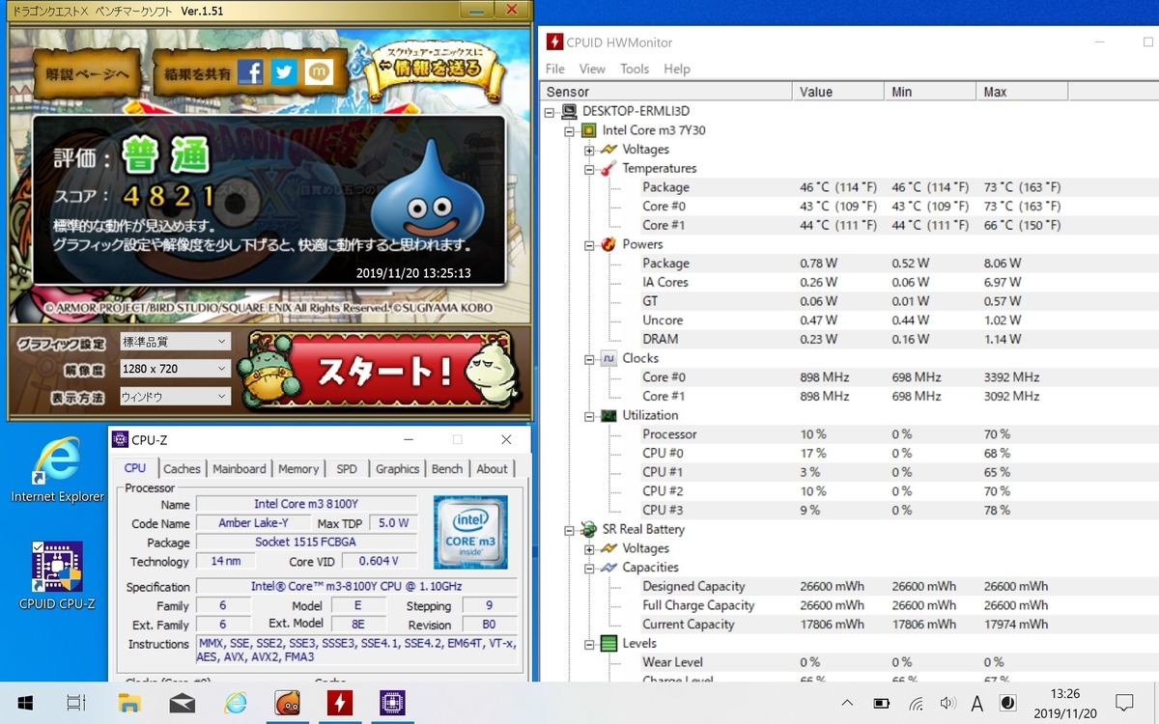Screen dimensions: 1159x724
Task: Open Internet Explorer desktop shortcut
Action: coord(57,471)
